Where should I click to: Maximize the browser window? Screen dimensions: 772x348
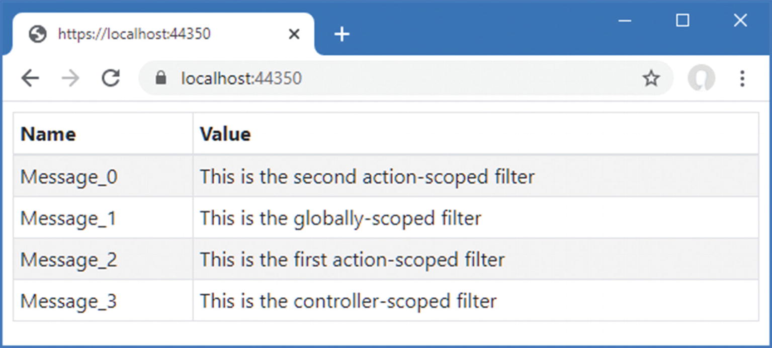pos(682,21)
